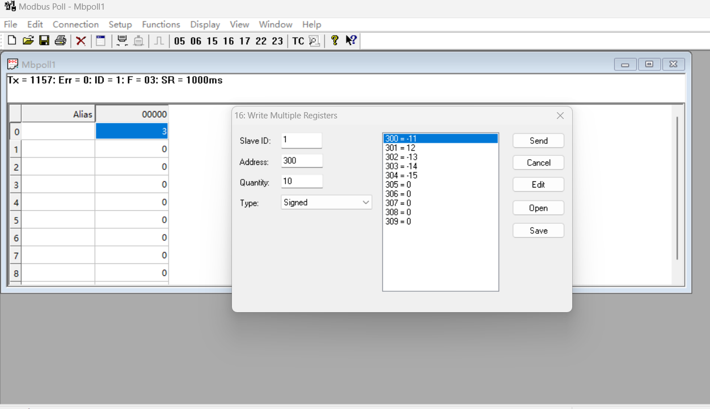Click the Mbpoll1 window vertical scrollbar

pos(677,188)
